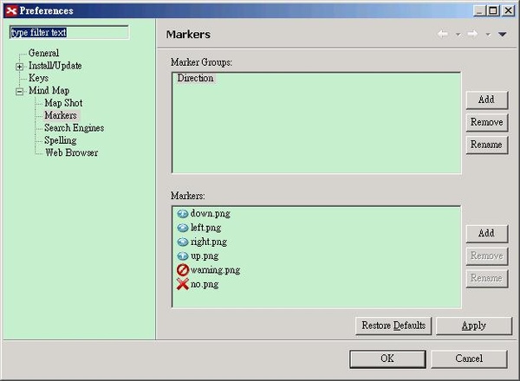Apply the marker preferences
520x381 pixels.
(x=474, y=326)
